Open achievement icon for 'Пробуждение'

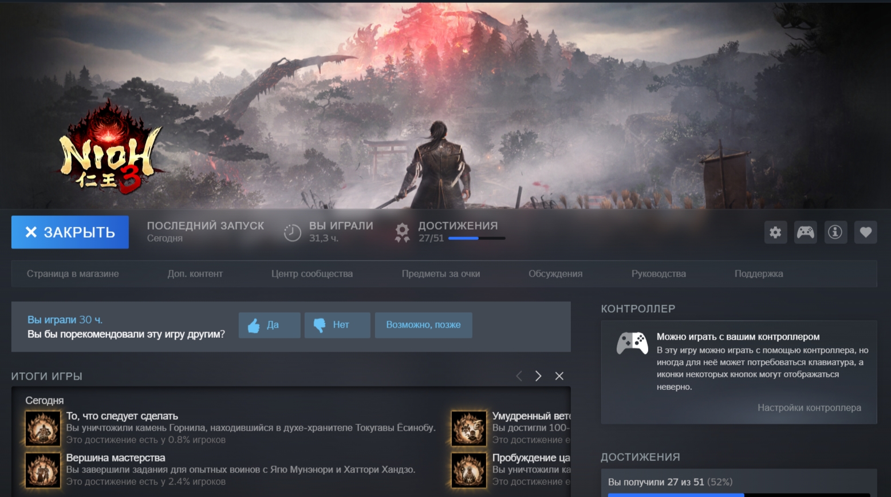pos(469,470)
